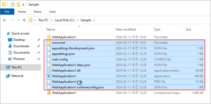The image size is (211, 104).
Task: Open the Recent locations dropdown arrow
Action: [19, 20]
